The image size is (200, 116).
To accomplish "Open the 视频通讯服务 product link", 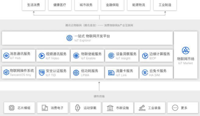I will click(x=56, y=54).
